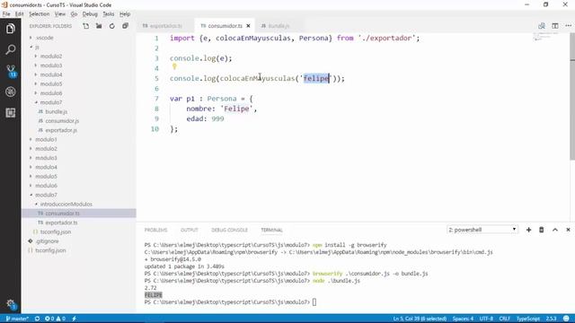Switch to the DEBUG CONSOLE panel tab
This screenshot has width=575, height=323.
pyautogui.click(x=230, y=230)
